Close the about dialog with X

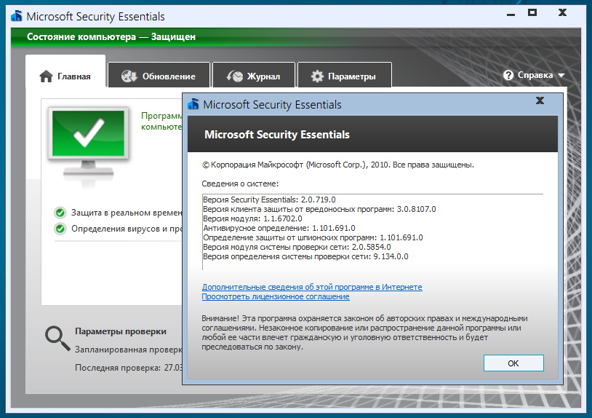click(x=540, y=100)
